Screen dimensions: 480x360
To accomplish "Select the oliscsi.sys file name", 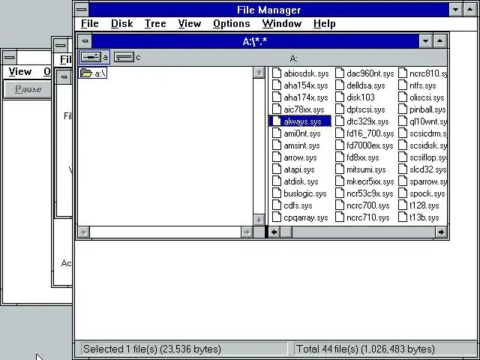I will point(427,97).
